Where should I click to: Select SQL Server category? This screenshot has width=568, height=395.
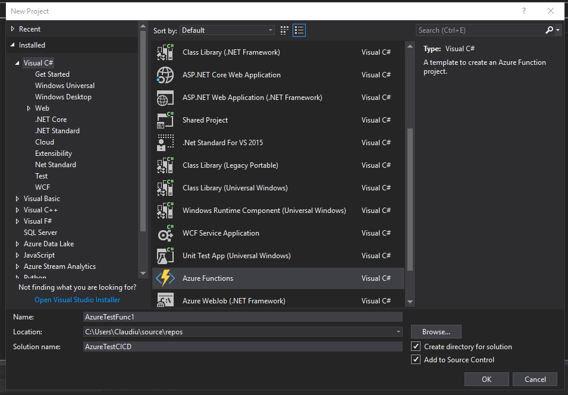[40, 233]
